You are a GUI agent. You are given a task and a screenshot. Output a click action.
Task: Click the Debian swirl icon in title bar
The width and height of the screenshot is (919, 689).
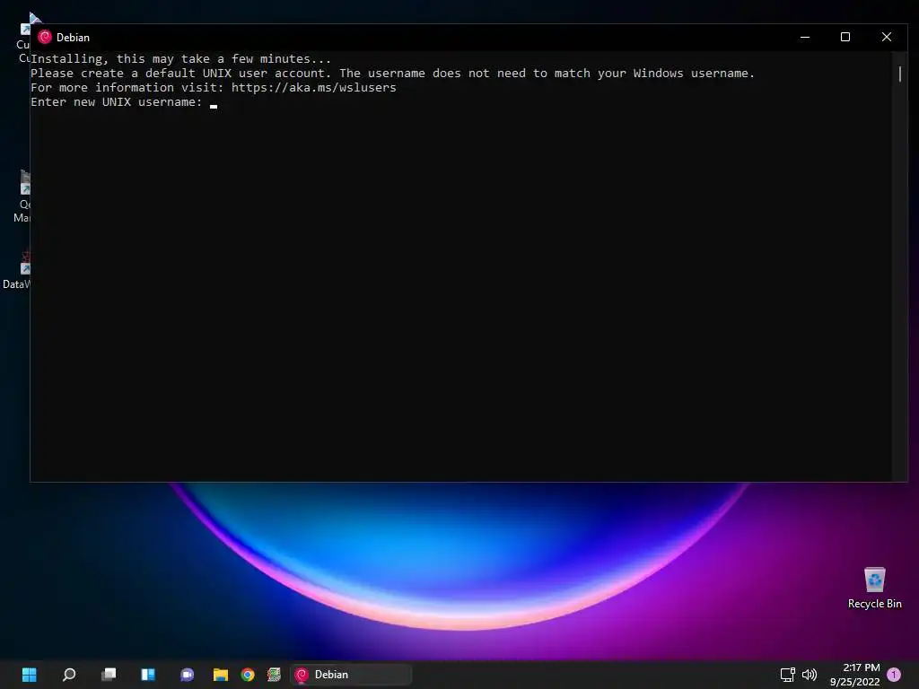[x=45, y=37]
